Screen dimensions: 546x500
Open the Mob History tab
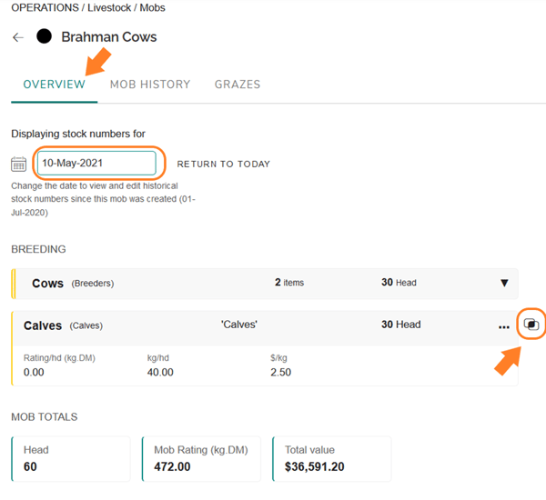coord(150,85)
